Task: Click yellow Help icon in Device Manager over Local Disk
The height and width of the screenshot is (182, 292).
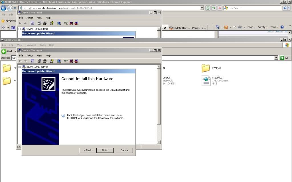Action: coord(52,61)
